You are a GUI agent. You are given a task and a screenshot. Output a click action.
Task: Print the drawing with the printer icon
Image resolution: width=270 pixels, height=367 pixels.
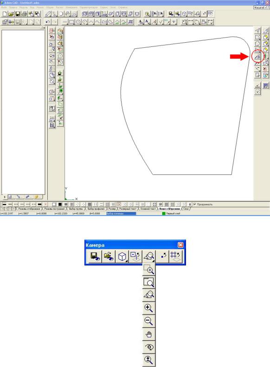[x=24, y=14]
